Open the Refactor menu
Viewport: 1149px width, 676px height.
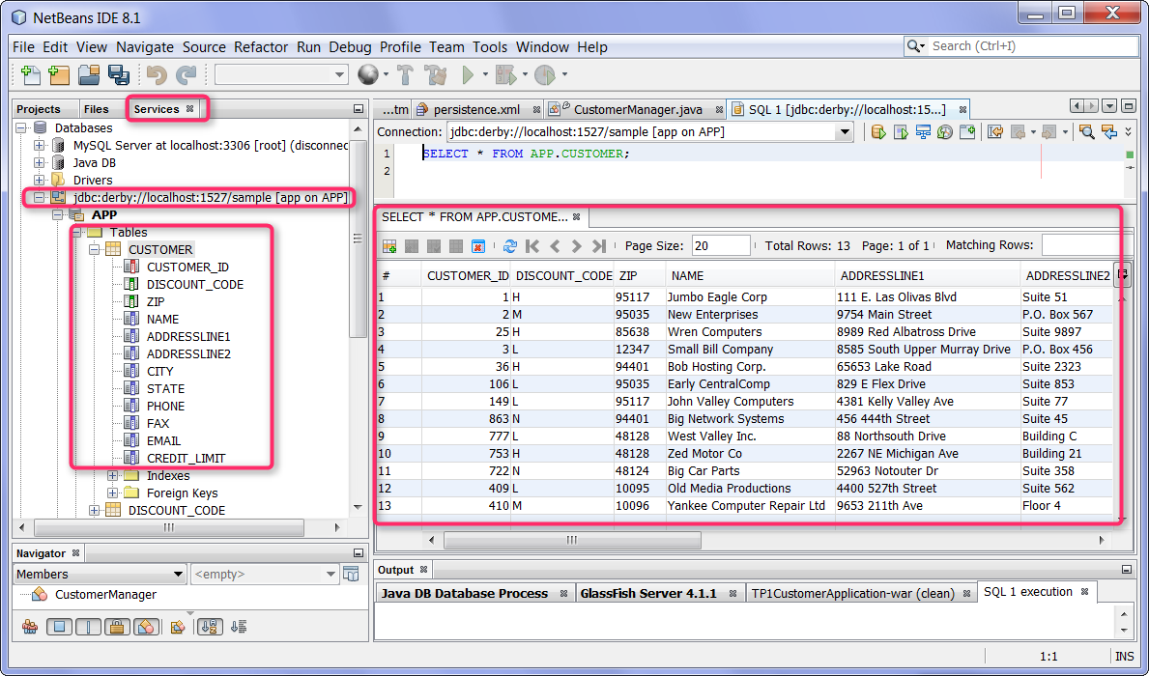tap(261, 47)
